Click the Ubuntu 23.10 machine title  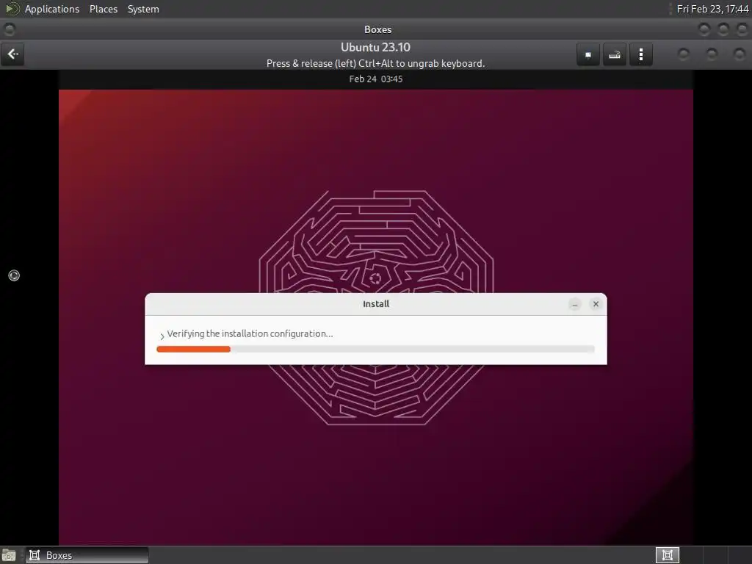375,48
